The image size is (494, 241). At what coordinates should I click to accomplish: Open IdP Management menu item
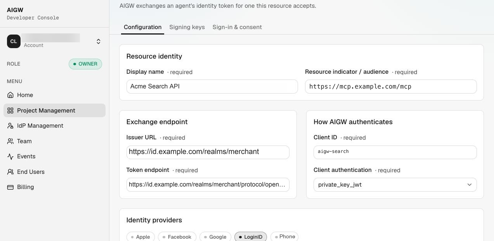point(54,126)
